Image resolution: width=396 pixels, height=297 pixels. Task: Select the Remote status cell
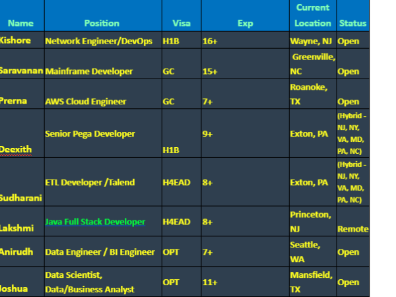pos(353,221)
